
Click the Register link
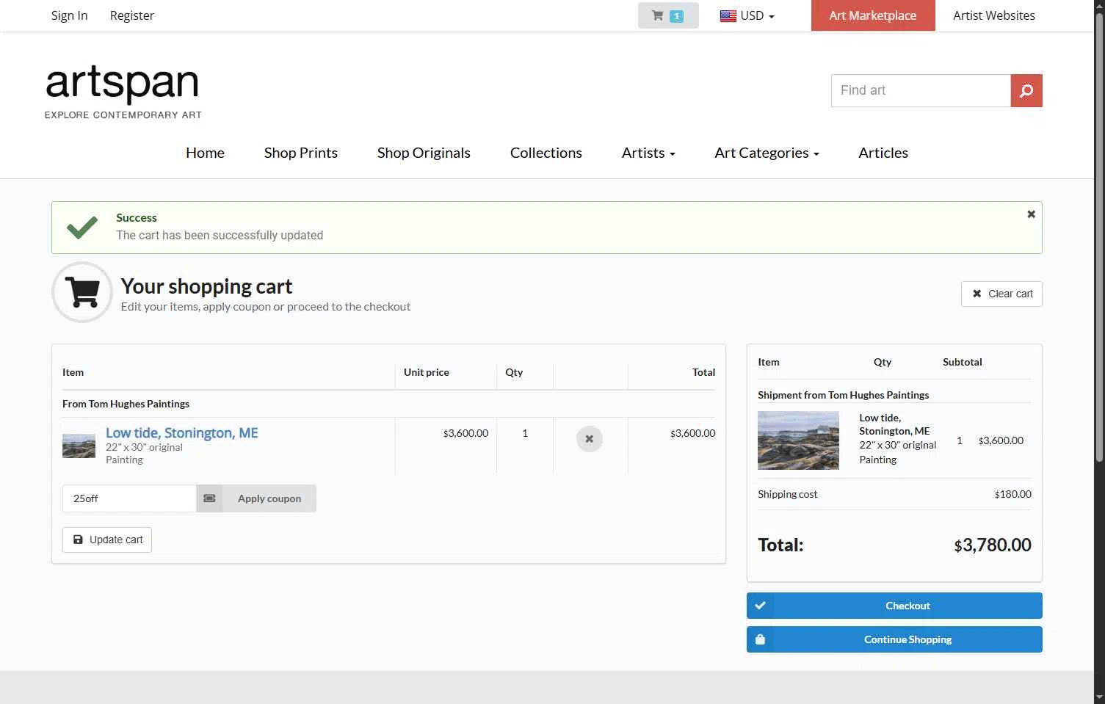[132, 15]
